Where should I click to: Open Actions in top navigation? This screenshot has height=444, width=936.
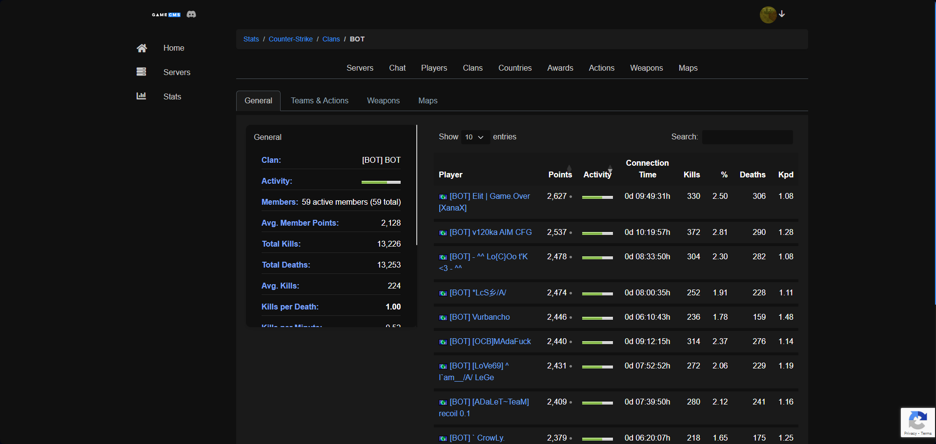[x=602, y=68]
